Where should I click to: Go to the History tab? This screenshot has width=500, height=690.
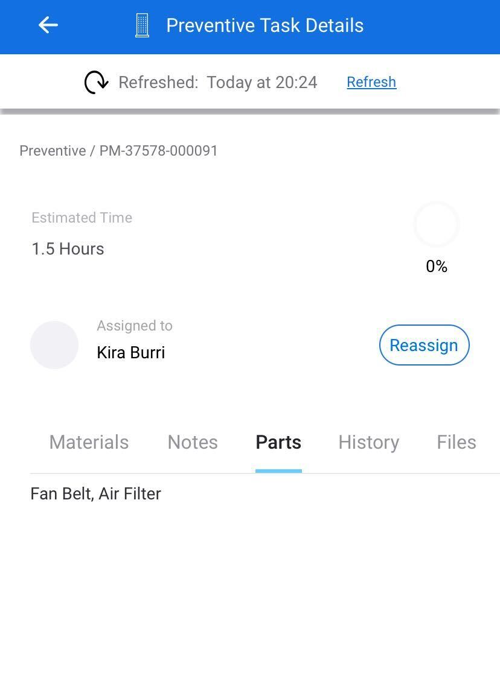click(368, 442)
